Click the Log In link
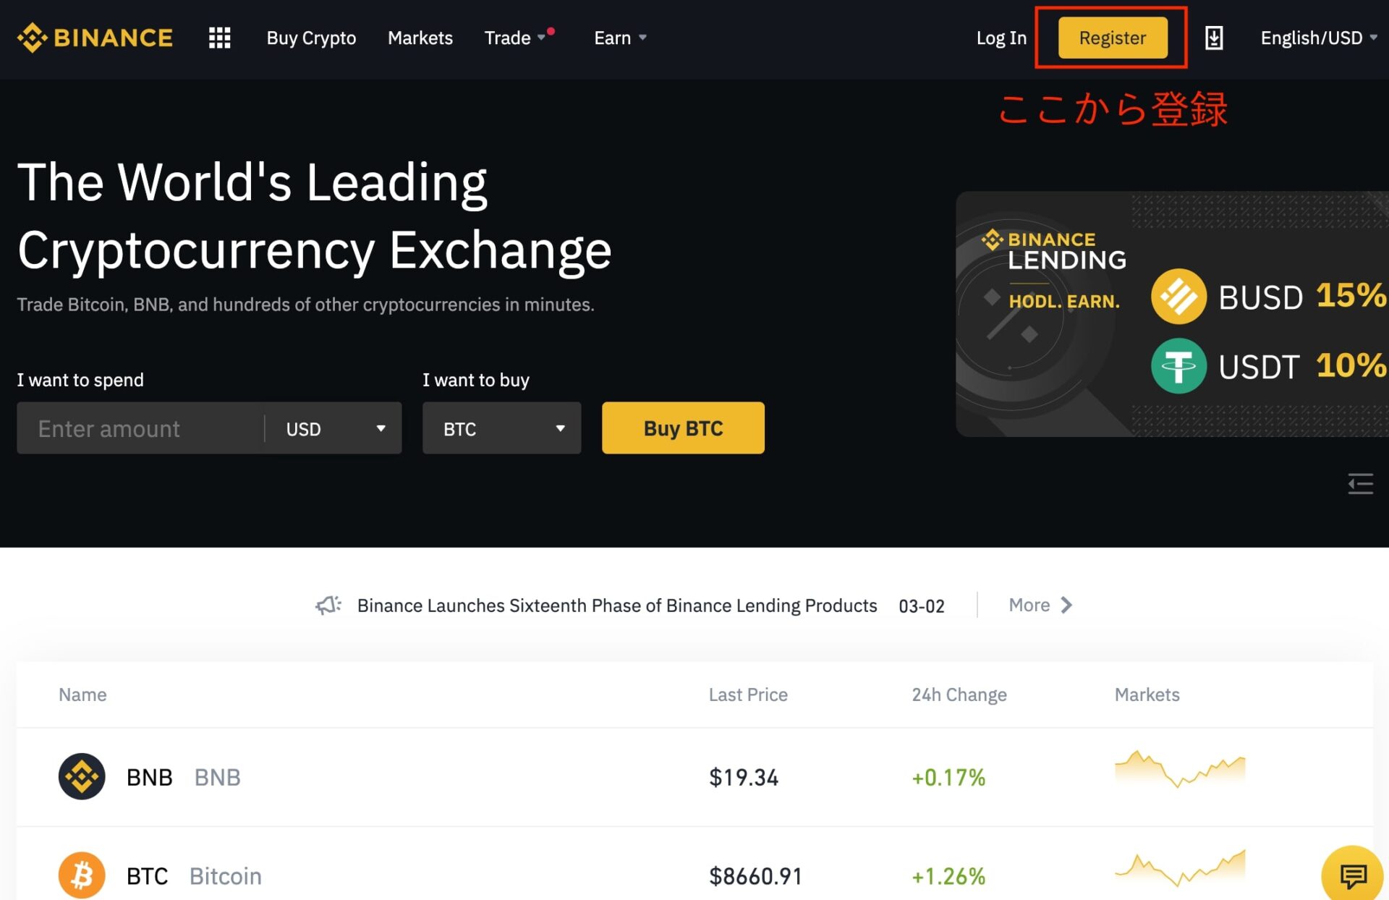1389x900 pixels. pyautogui.click(x=1001, y=38)
